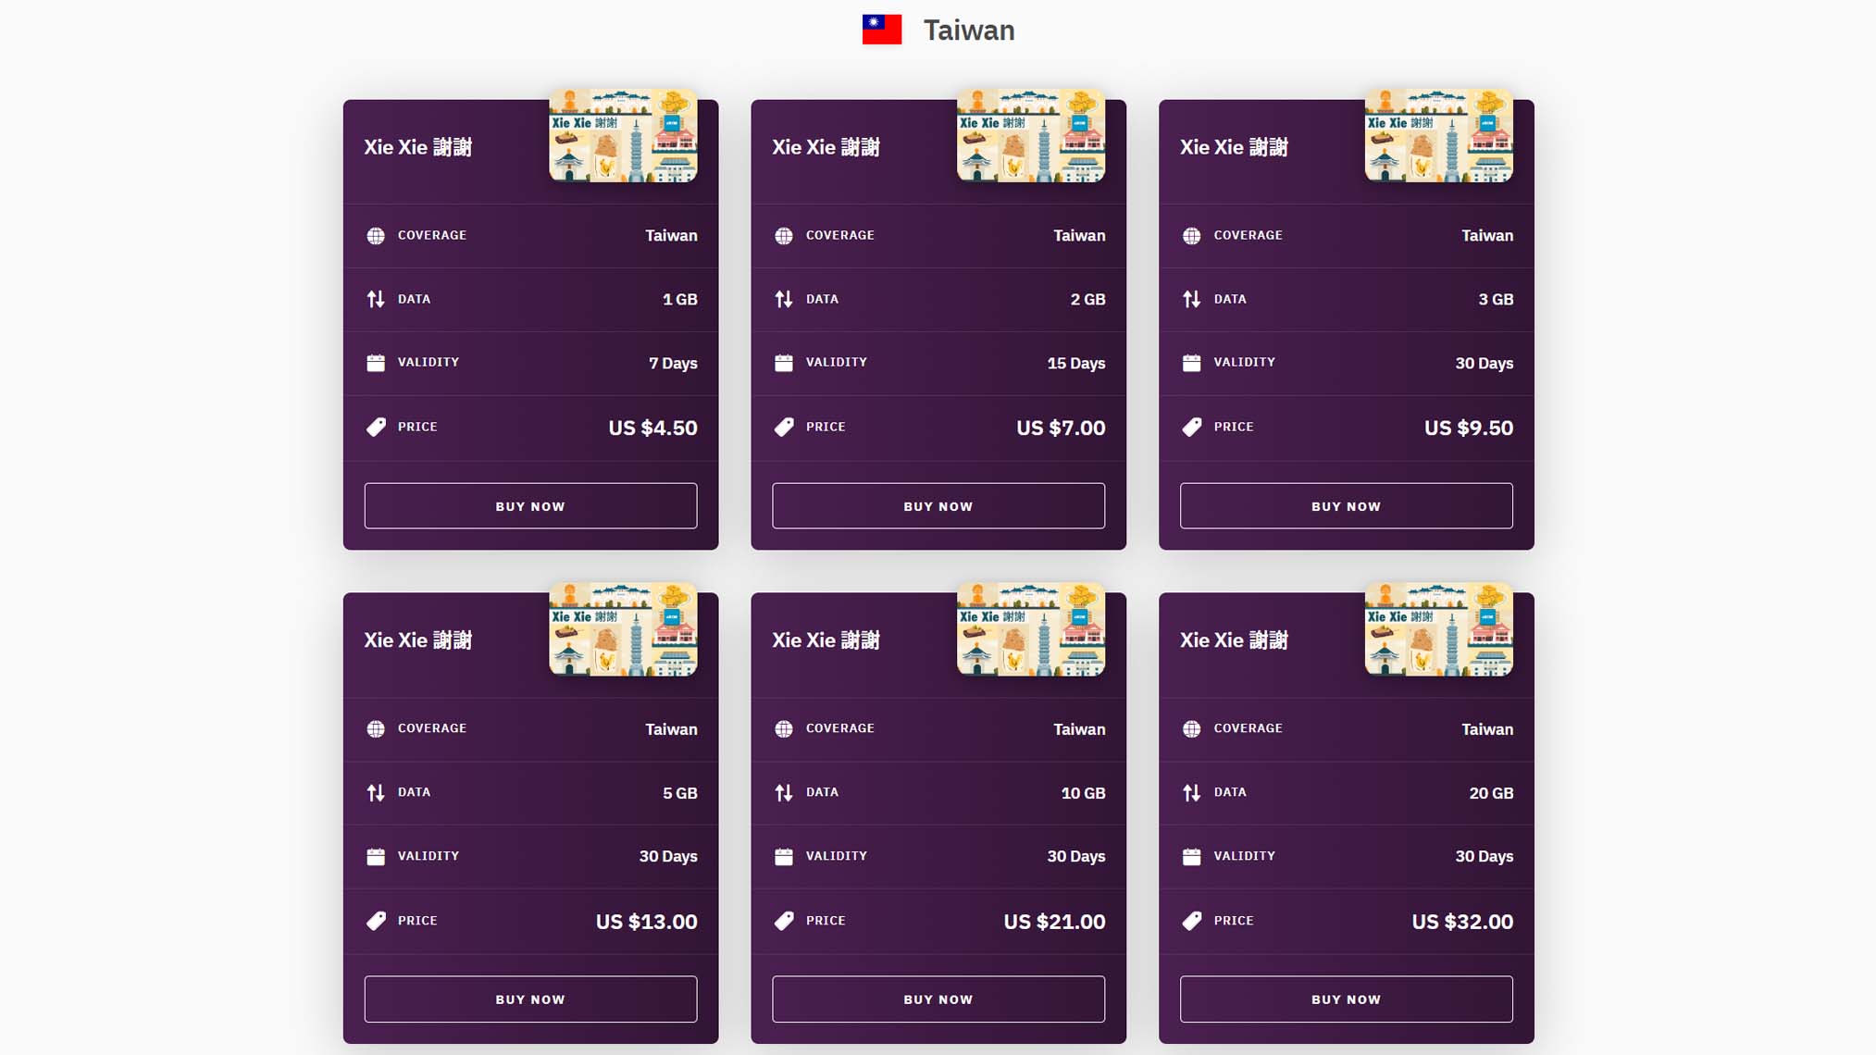This screenshot has width=1876, height=1055.
Task: Click data arrows icon on 1 GB card
Action: (x=376, y=299)
